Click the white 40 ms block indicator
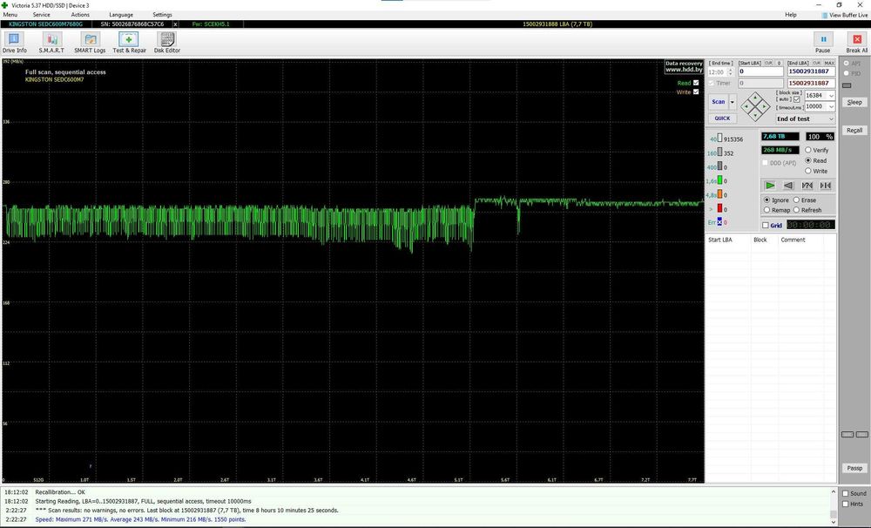Viewport: 871px width, 528px height. (x=720, y=138)
